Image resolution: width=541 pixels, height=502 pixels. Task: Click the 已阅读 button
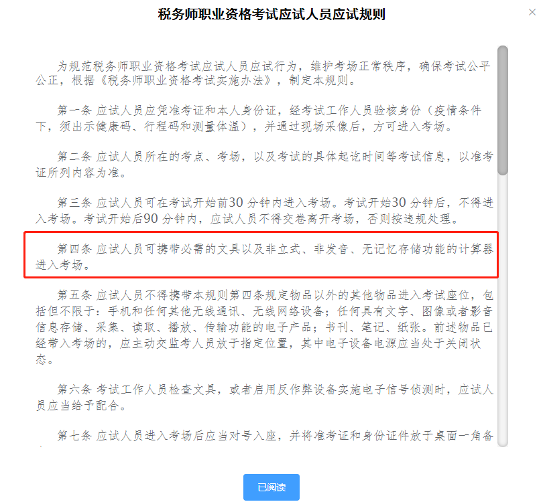tap(272, 487)
